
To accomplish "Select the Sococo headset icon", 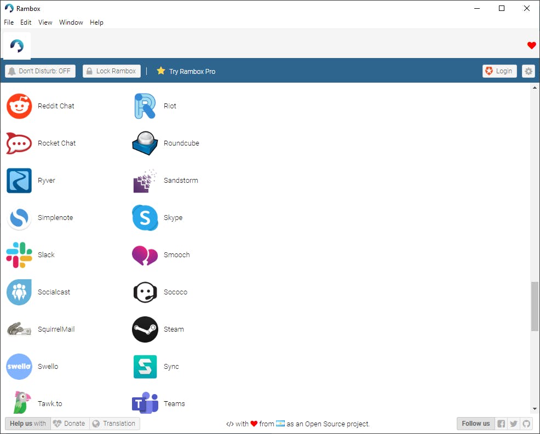I will [145, 292].
